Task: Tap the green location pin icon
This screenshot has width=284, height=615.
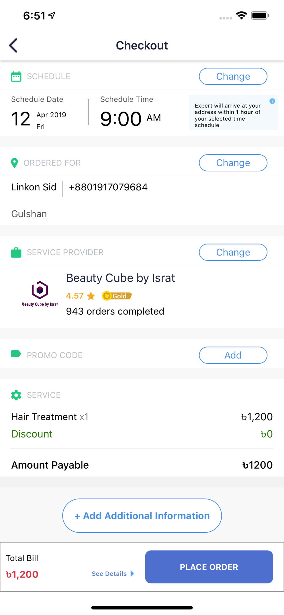Action: 14,163
